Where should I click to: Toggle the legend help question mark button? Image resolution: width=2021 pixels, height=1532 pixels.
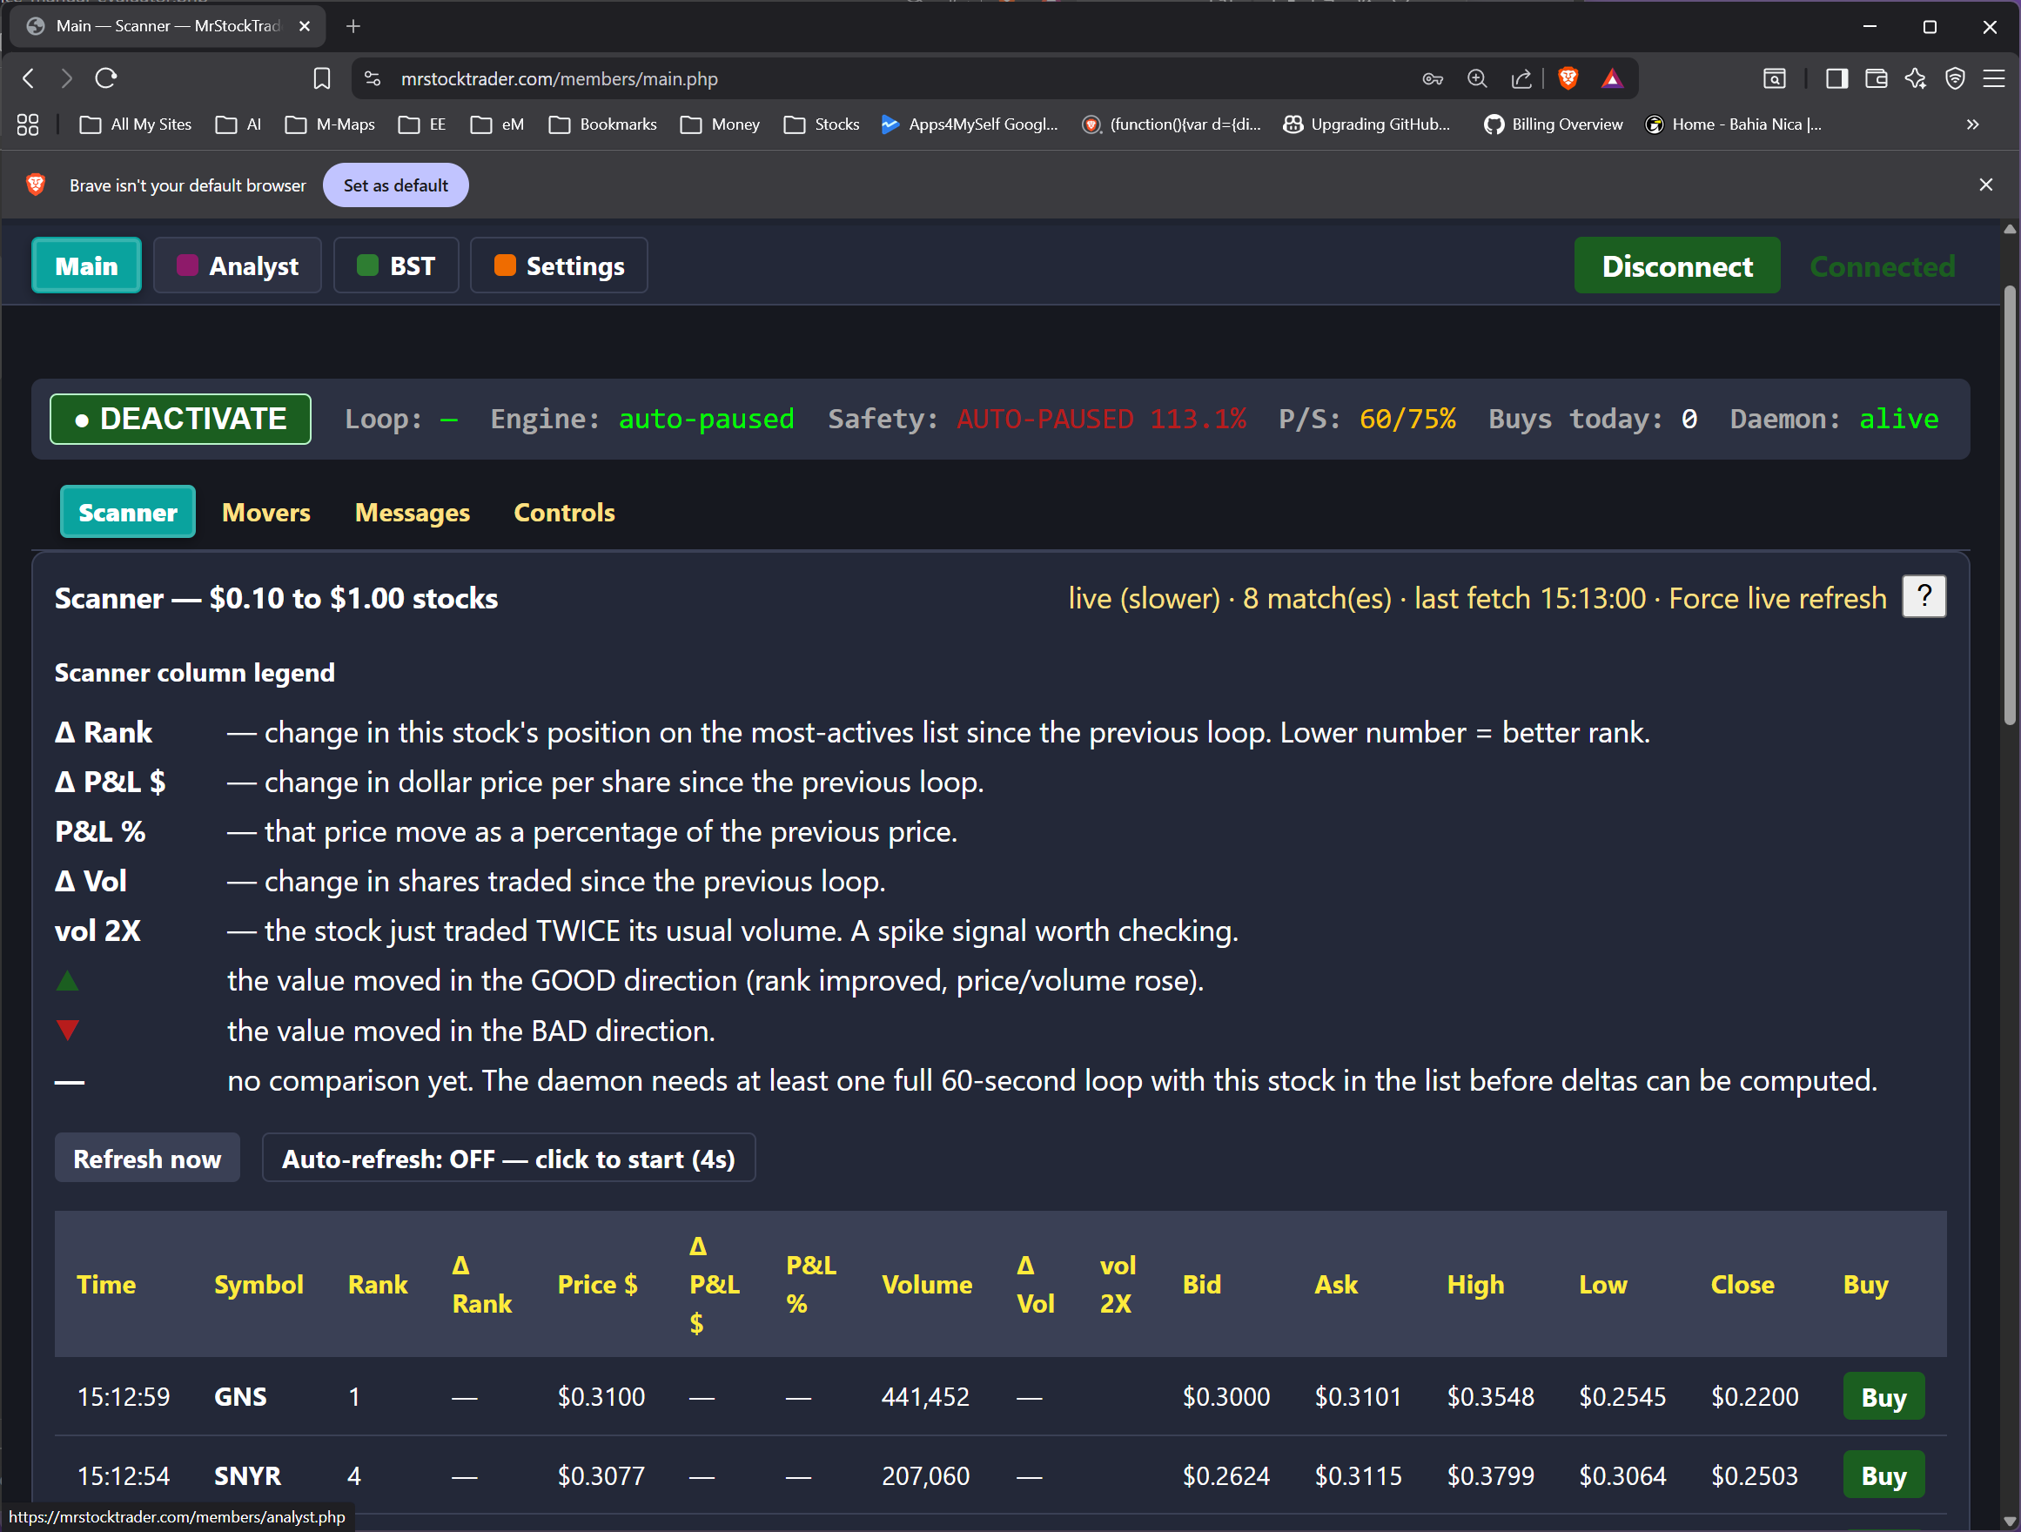tap(1924, 597)
